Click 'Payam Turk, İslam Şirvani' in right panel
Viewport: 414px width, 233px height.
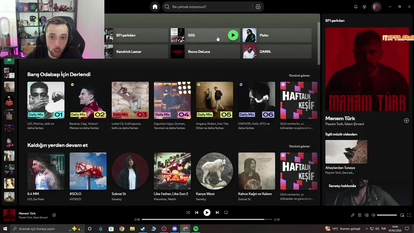click(x=344, y=124)
